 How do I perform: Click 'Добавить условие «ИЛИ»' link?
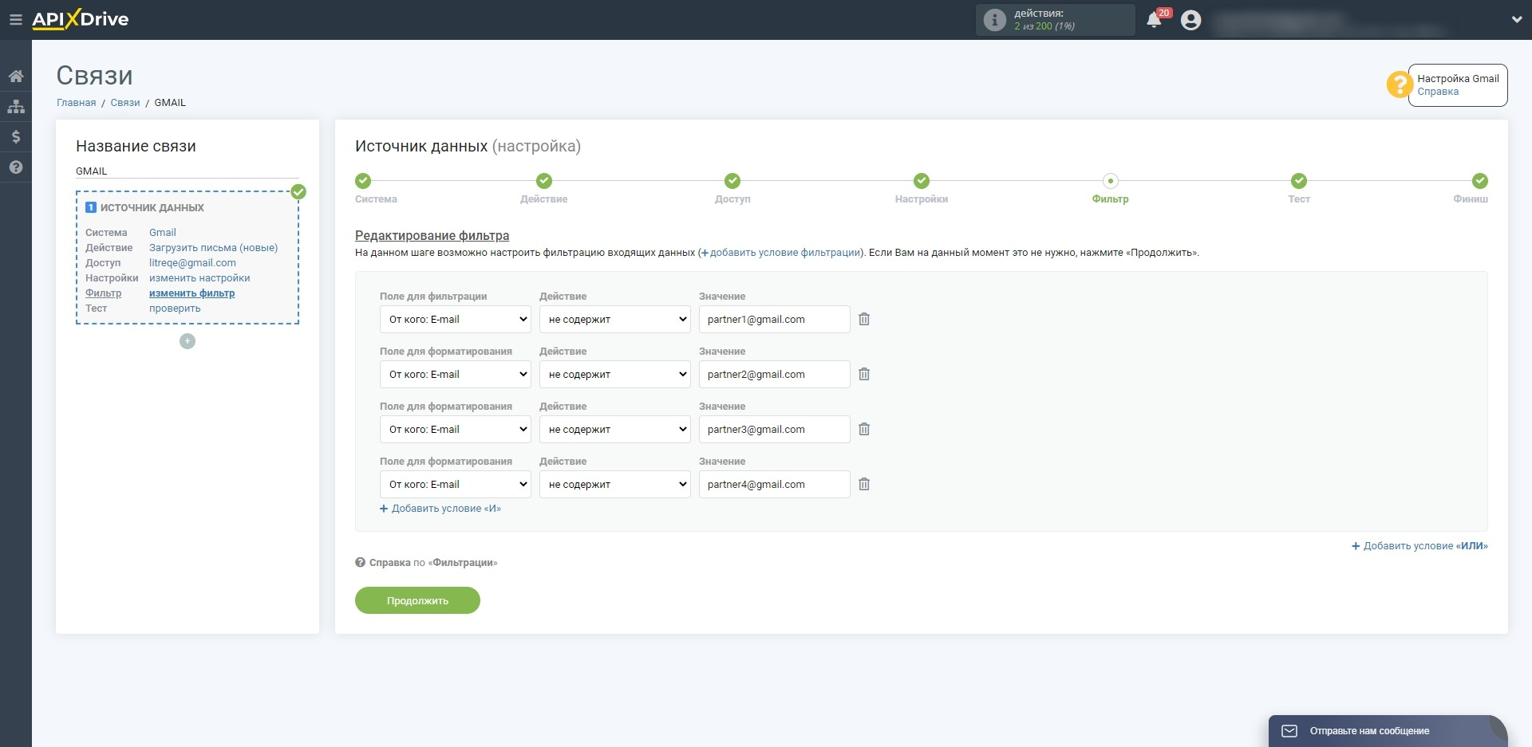(x=1419, y=546)
